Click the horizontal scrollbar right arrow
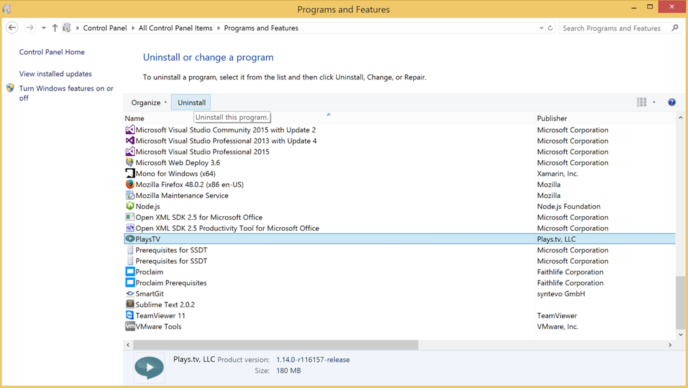This screenshot has height=388, width=688. (670, 345)
